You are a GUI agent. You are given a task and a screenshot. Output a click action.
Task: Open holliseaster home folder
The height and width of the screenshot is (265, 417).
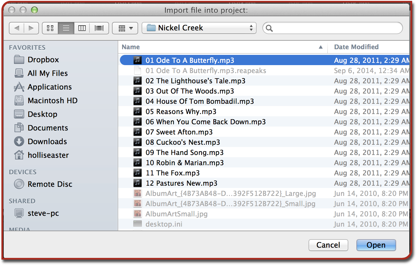pyautogui.click(x=42, y=155)
